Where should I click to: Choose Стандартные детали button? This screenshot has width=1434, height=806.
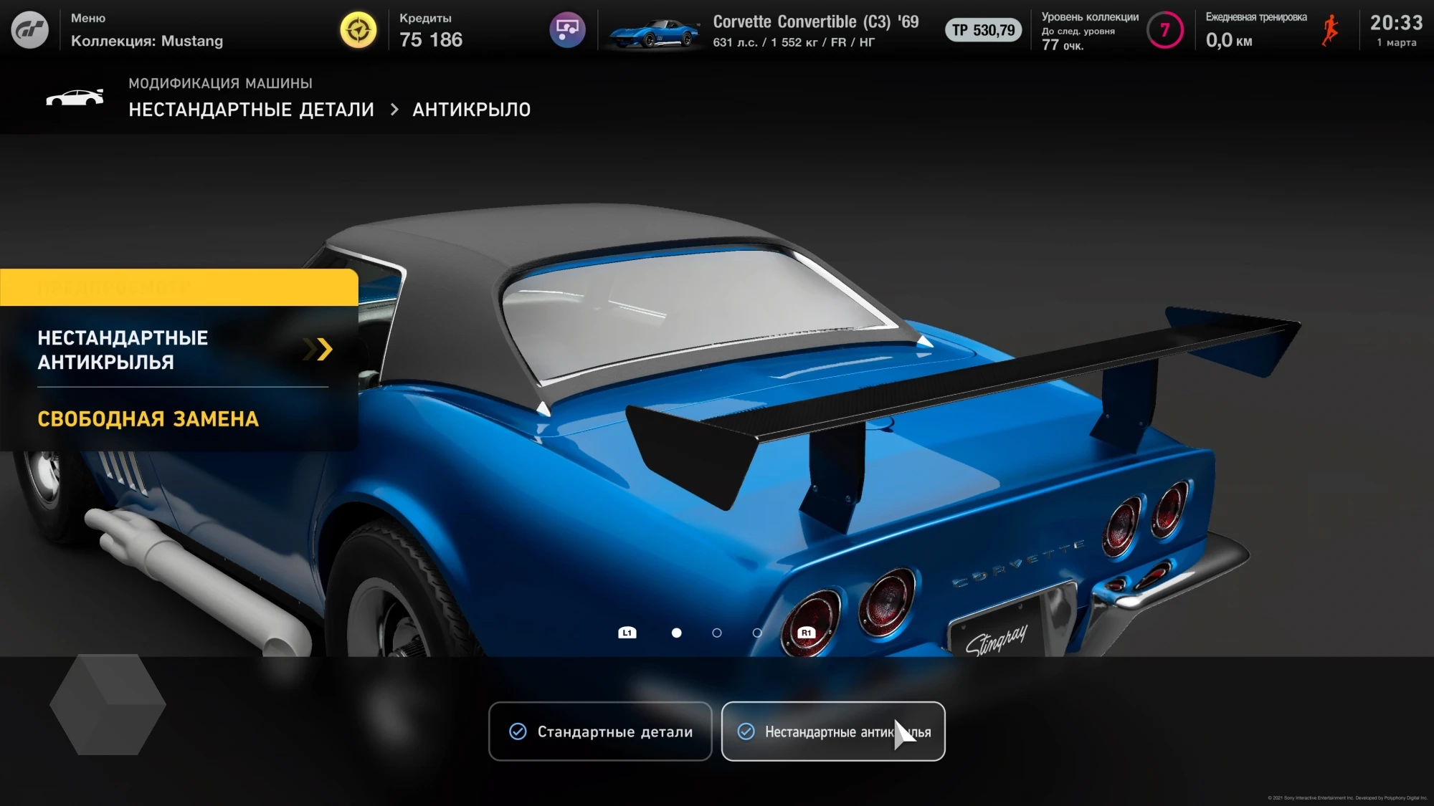click(600, 731)
